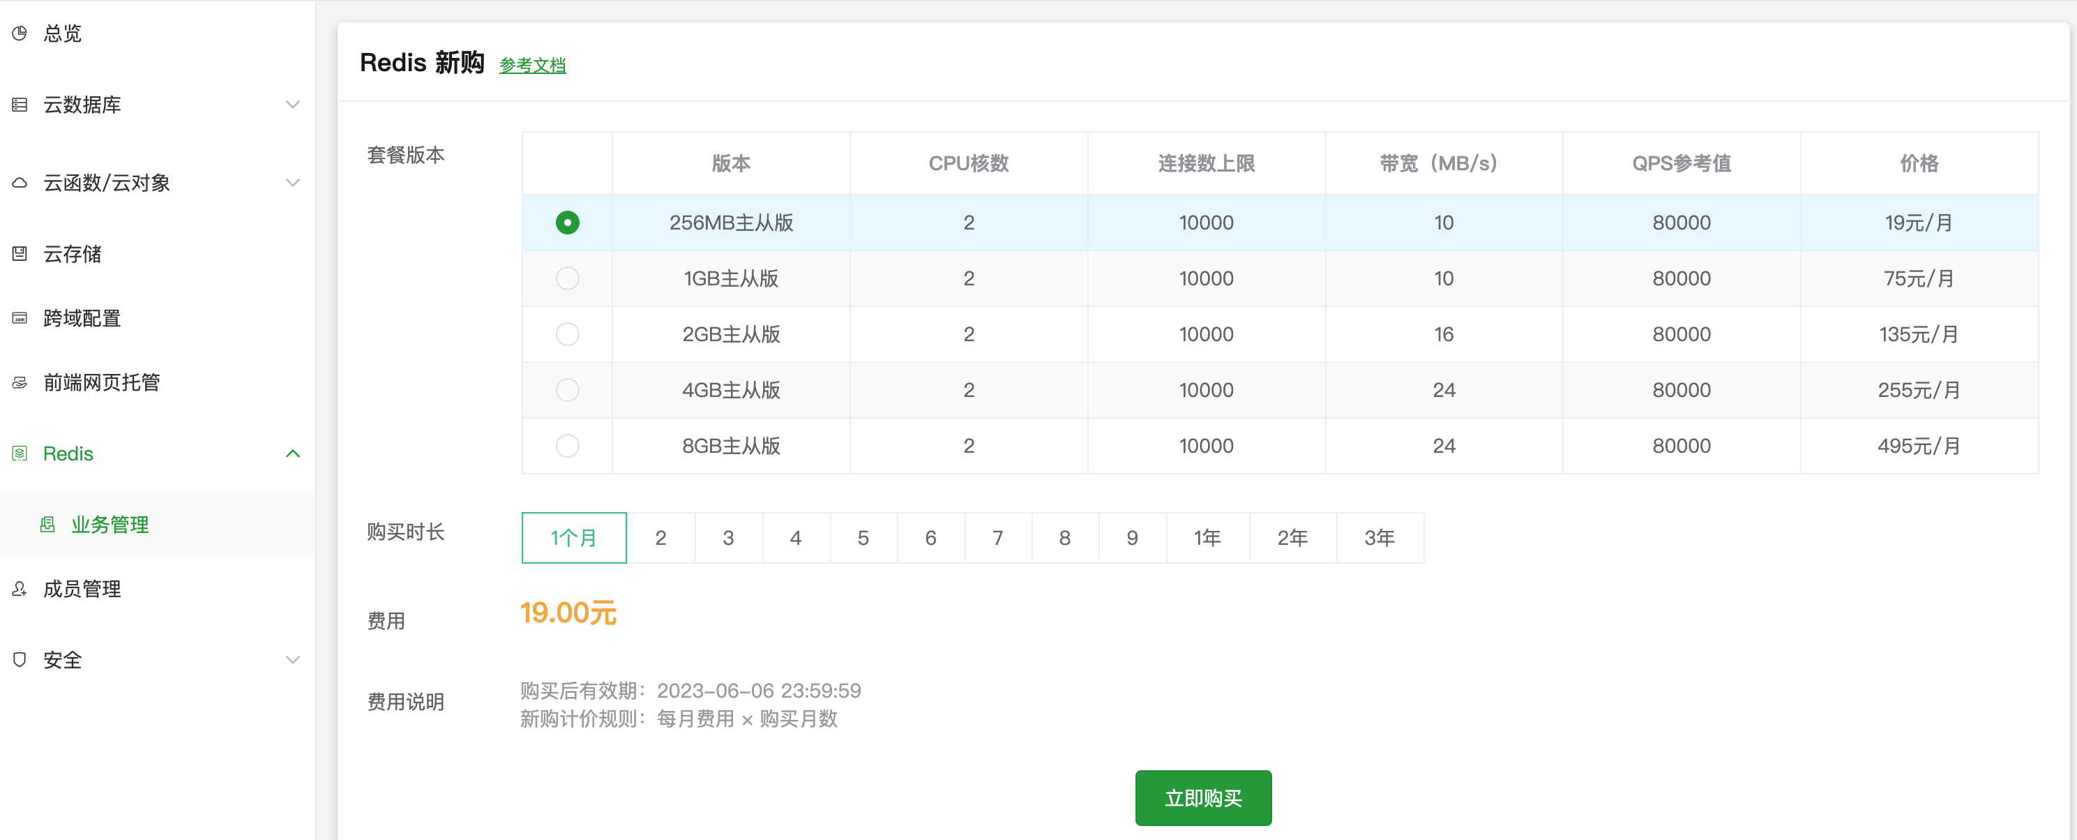Click the 云函数/云对象 cloud icon
Image resolution: width=2077 pixels, height=840 pixels.
[20, 182]
